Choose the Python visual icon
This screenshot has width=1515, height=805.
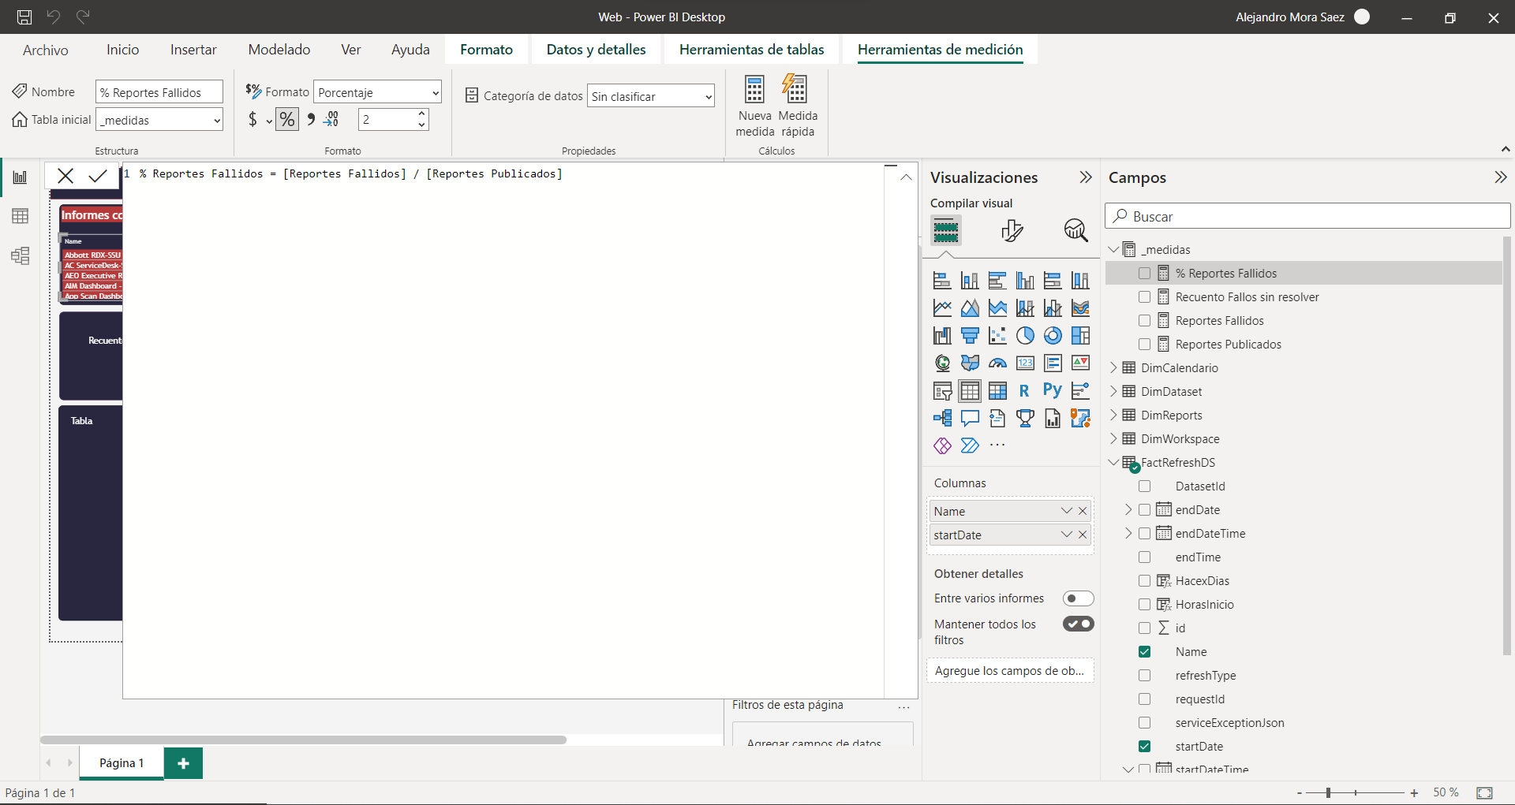pyautogui.click(x=1052, y=390)
